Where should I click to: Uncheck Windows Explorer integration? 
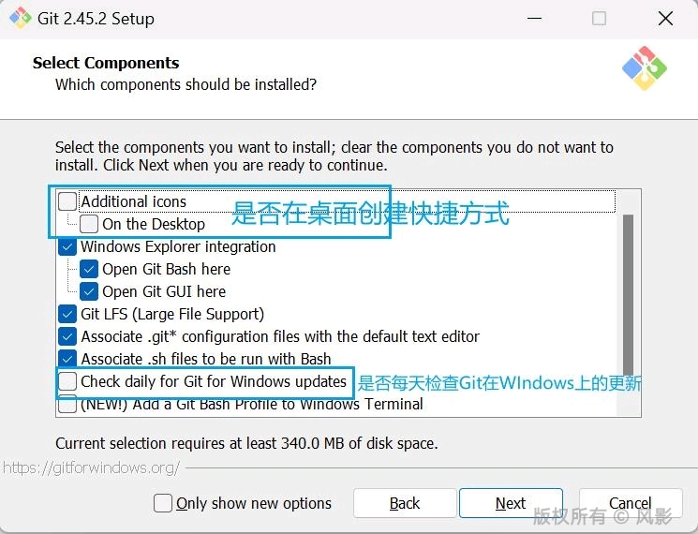[x=68, y=246]
